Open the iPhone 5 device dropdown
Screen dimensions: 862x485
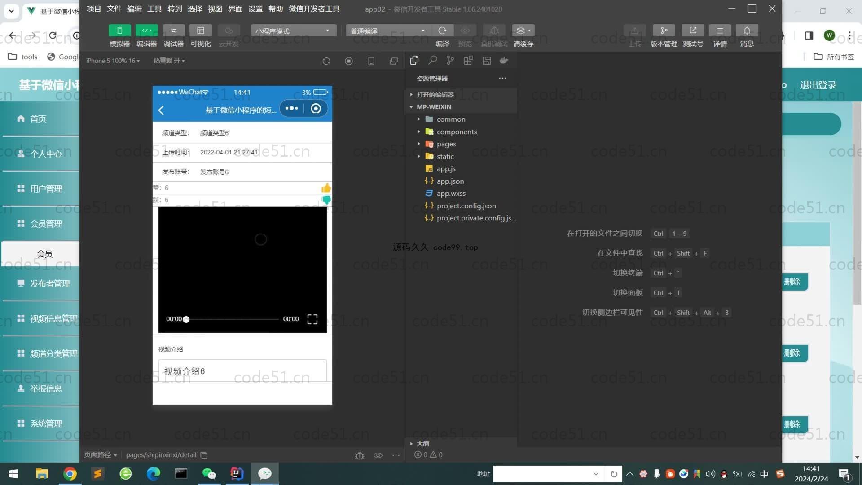click(113, 61)
